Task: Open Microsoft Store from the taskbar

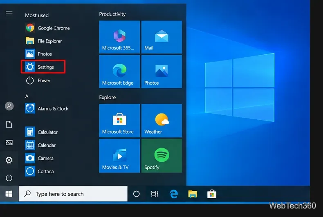Action: click(x=212, y=194)
